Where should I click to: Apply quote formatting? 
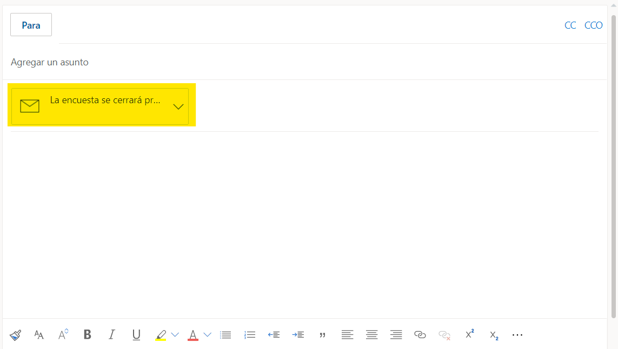coord(322,335)
